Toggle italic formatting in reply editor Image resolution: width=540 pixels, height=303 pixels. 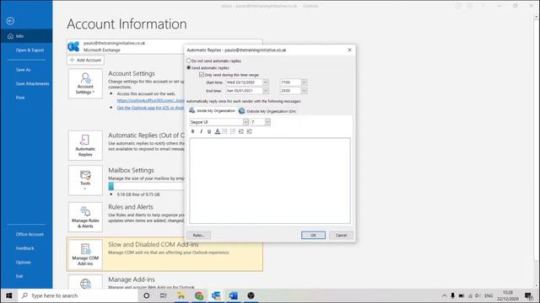tap(201, 131)
